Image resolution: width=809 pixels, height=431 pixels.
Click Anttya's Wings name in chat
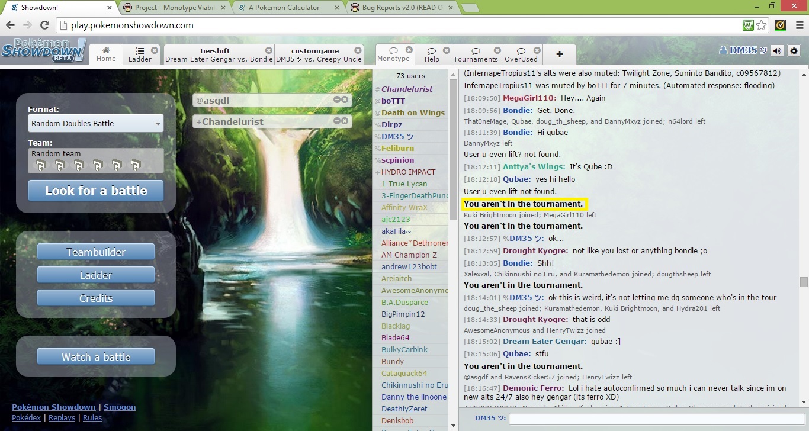(x=534, y=166)
